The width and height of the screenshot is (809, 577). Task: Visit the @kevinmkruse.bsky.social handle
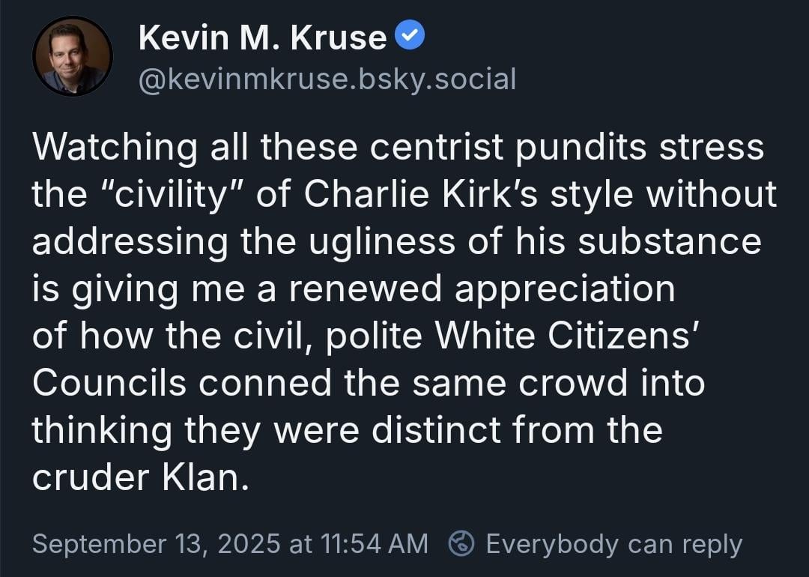(x=327, y=79)
